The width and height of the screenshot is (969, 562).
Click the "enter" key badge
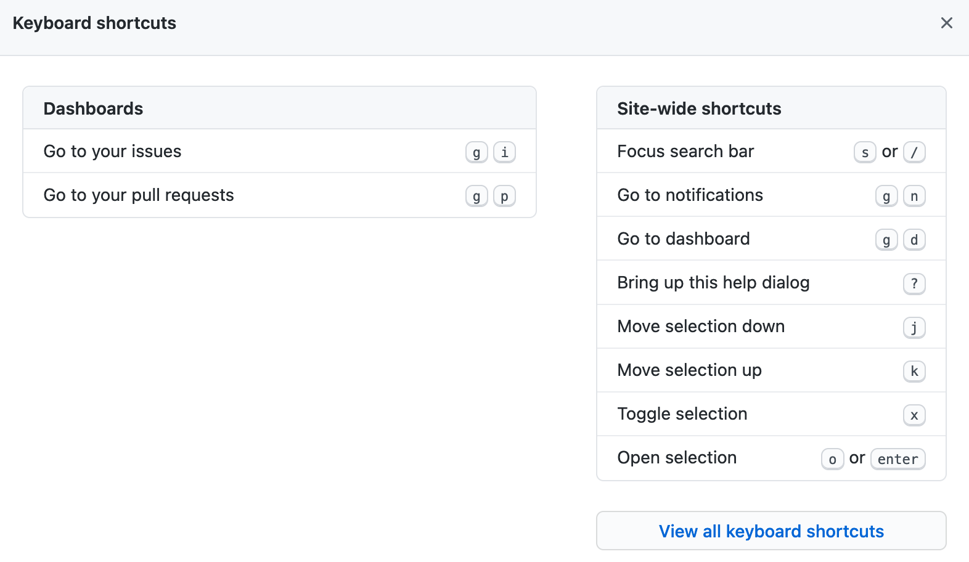(897, 459)
